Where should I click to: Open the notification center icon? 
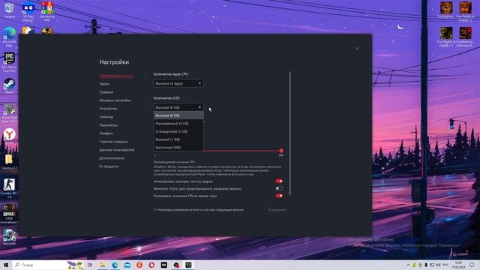click(472, 265)
